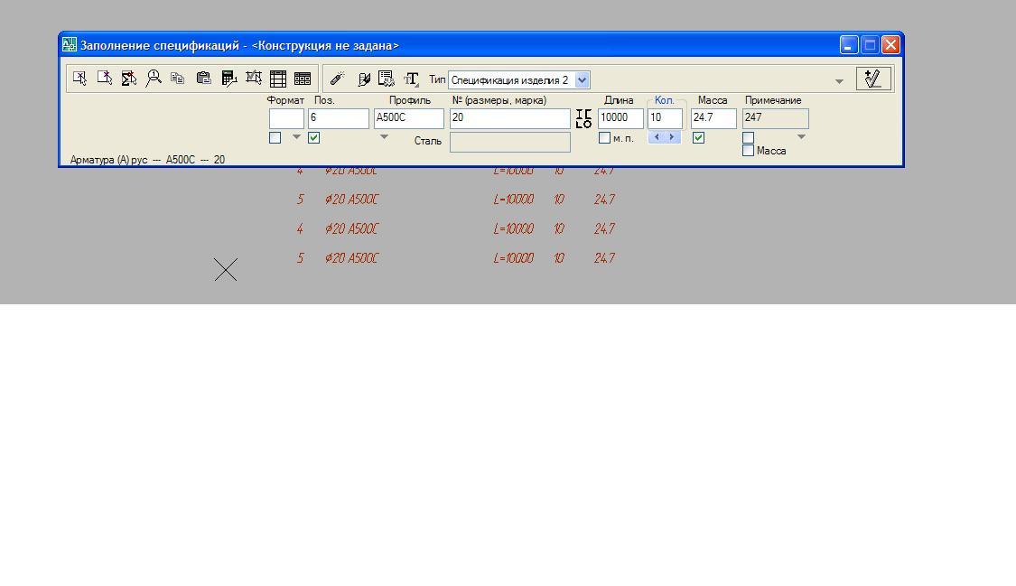Viewport: 1016px width, 586px height.
Task: Click the copy icon in toolbar
Action: pos(178,79)
